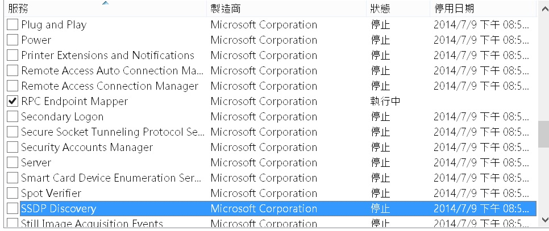This screenshot has width=549, height=231.
Task: Tick the SSDP Discovery checkbox
Action: pos(13,208)
